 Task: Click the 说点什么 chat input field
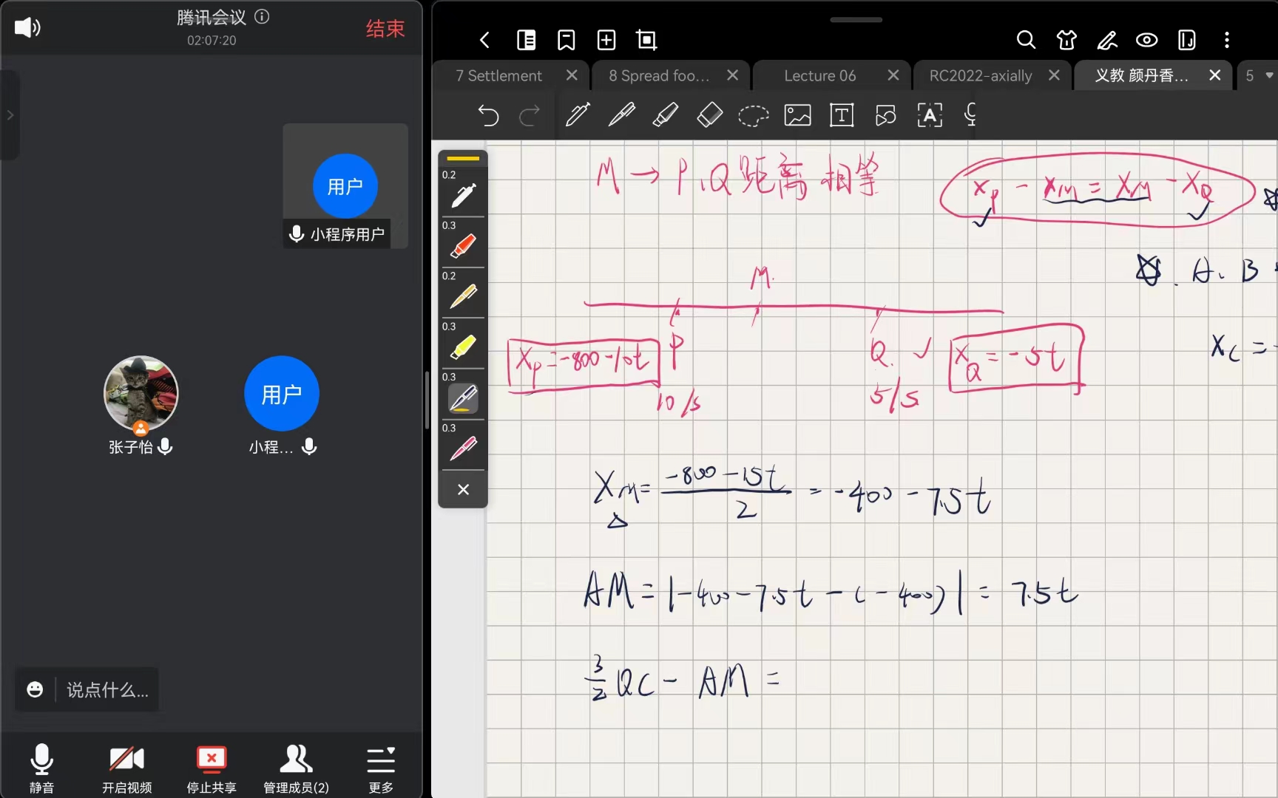pos(107,690)
